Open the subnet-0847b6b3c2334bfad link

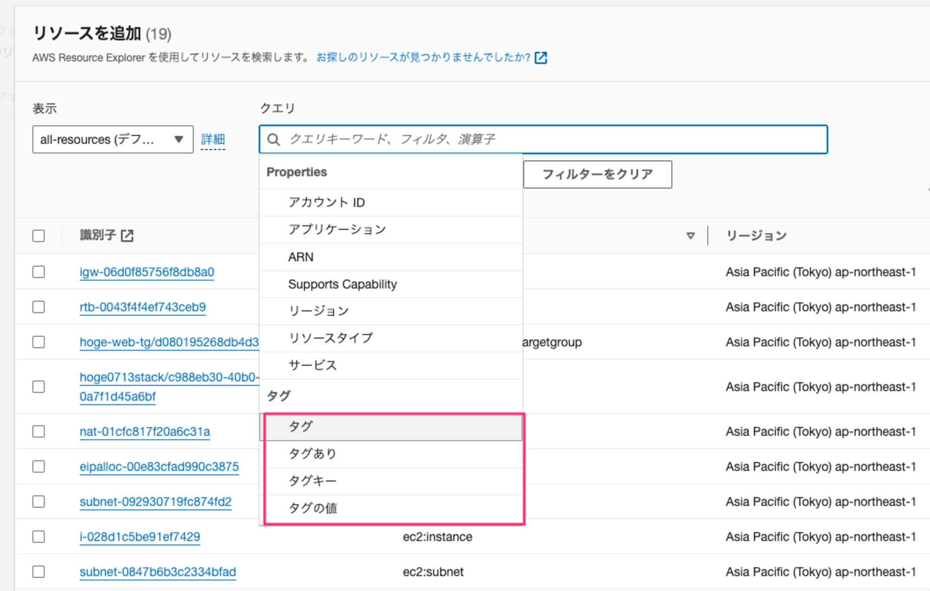[x=158, y=571]
